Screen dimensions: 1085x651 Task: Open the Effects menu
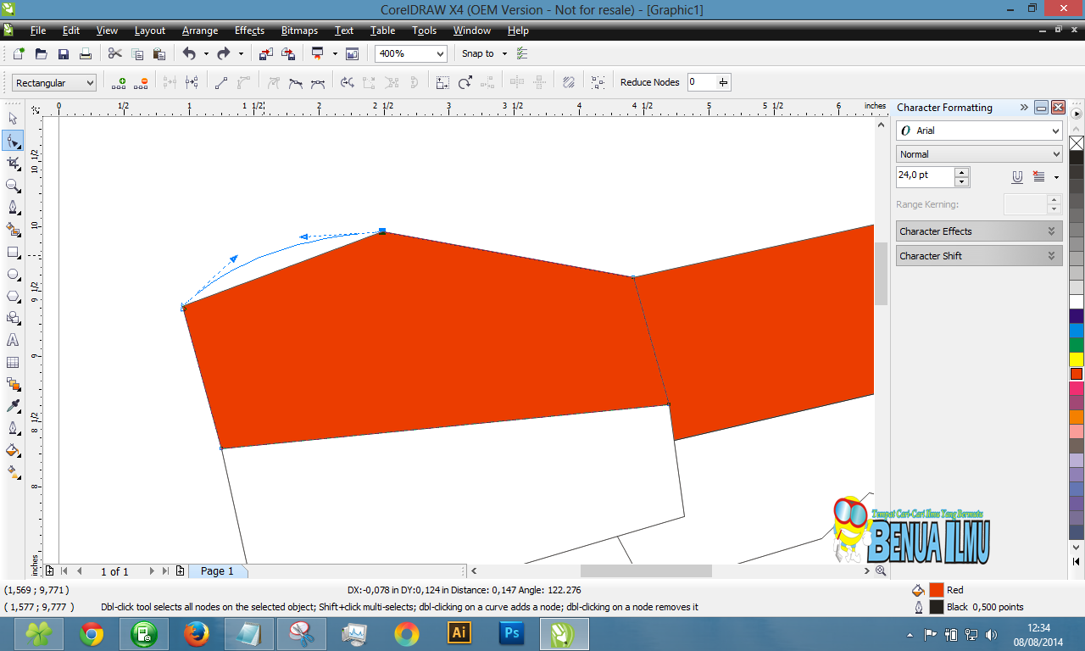(250, 31)
